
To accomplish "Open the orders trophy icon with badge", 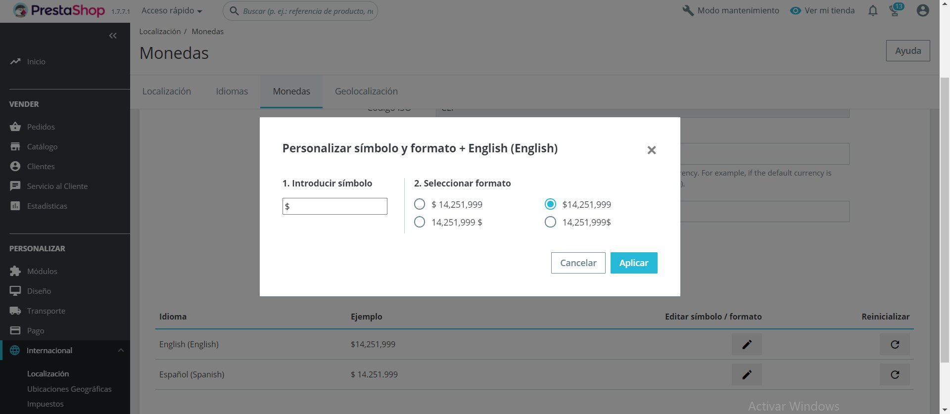I will pyautogui.click(x=895, y=11).
